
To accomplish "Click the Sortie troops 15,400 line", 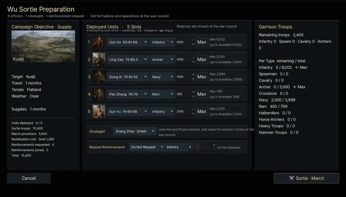I will [x=27, y=129].
